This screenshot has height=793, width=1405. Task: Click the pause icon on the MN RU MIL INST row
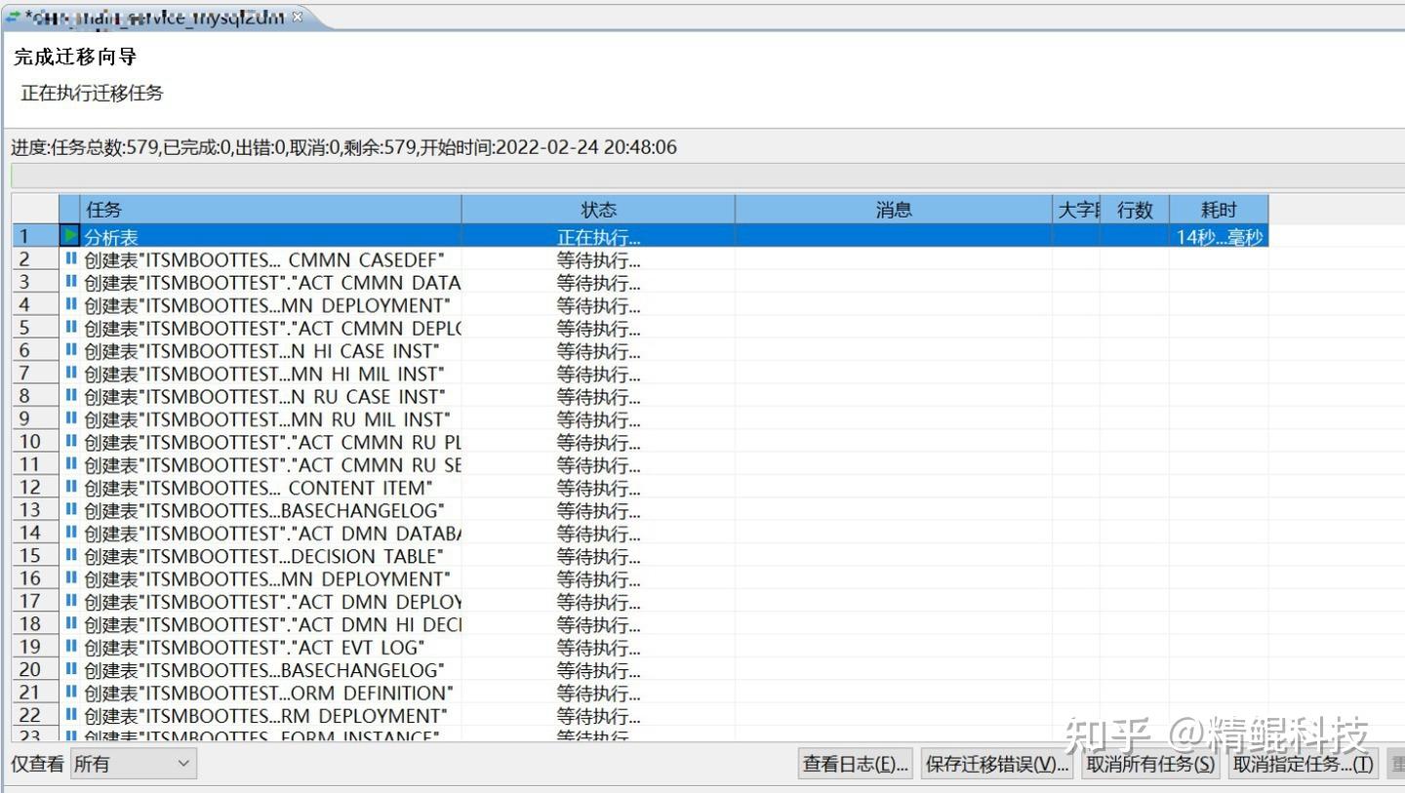71,419
